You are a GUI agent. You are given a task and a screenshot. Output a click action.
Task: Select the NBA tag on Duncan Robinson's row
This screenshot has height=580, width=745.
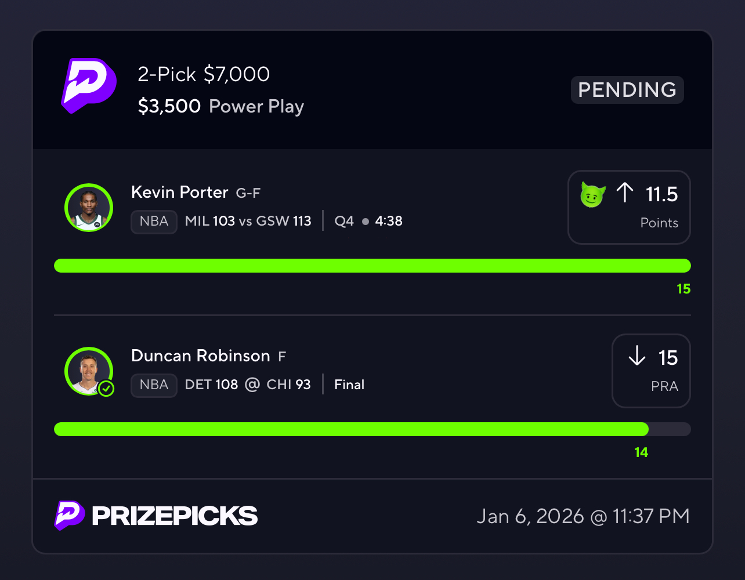point(154,385)
